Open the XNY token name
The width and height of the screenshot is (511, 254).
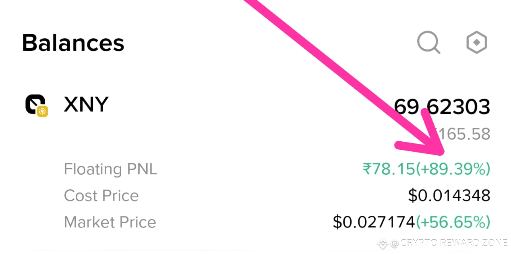coord(86,105)
